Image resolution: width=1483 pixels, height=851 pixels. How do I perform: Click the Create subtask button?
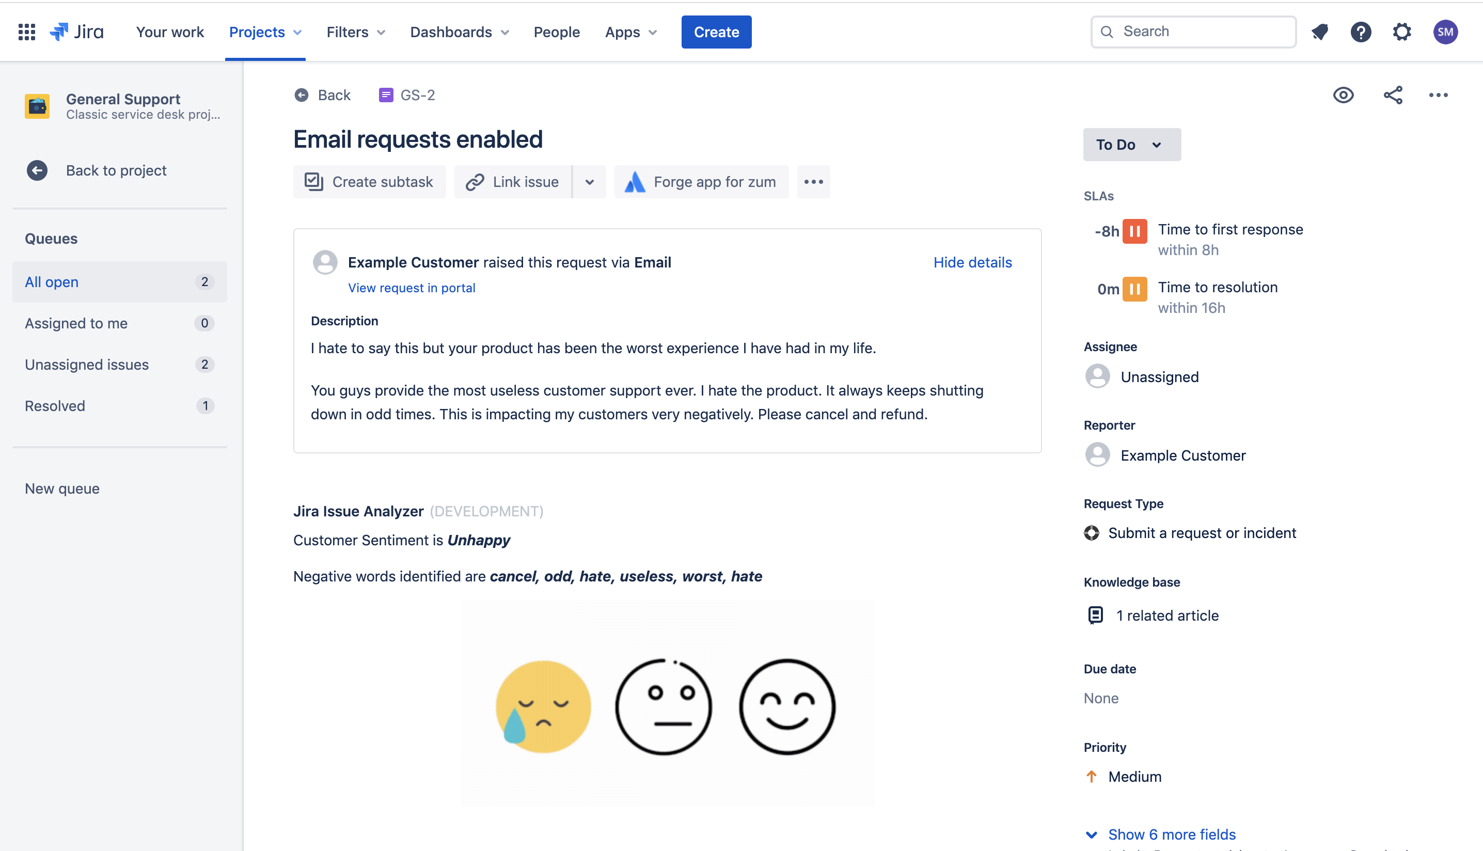point(369,182)
